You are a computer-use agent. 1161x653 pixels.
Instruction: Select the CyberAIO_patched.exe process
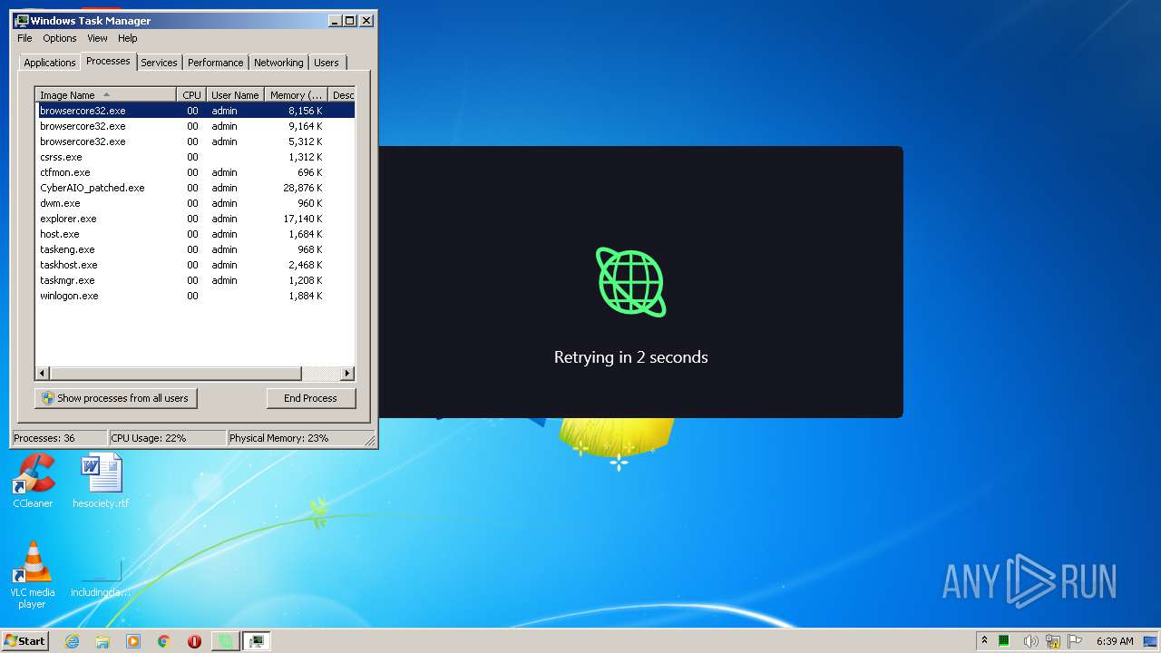click(195, 188)
